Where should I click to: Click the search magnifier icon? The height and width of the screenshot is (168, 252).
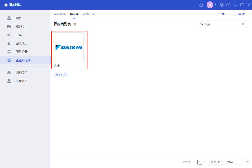pyautogui.click(x=202, y=24)
